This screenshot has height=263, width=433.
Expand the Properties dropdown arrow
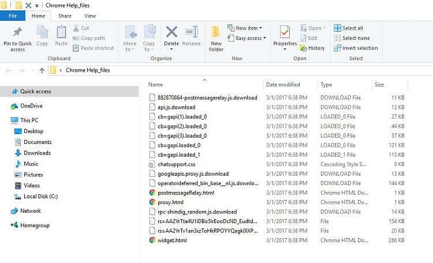tap(285, 50)
